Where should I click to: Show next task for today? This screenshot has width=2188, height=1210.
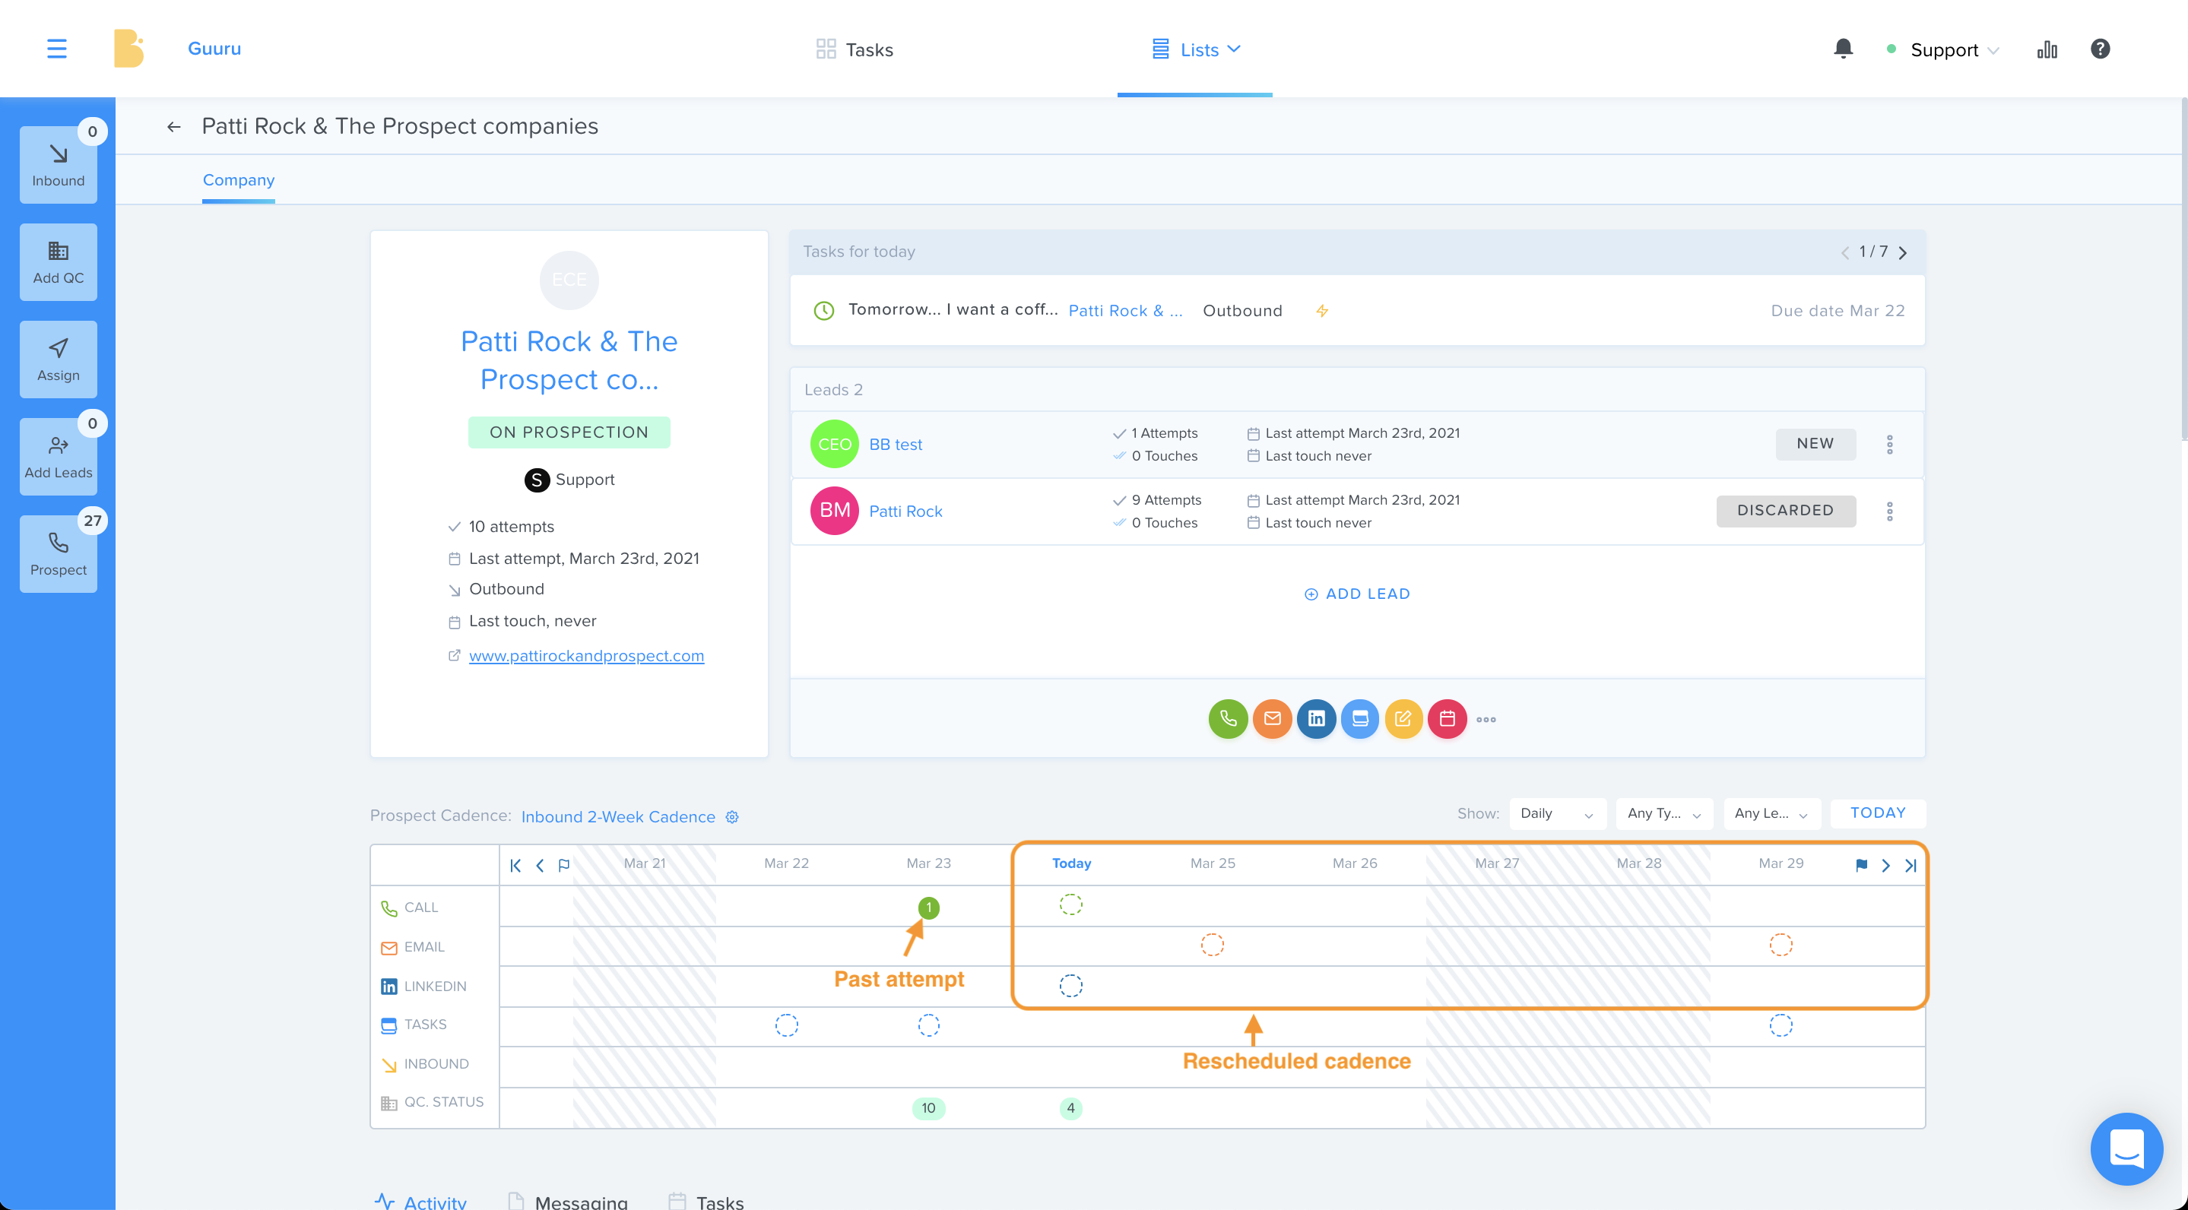[1903, 253]
